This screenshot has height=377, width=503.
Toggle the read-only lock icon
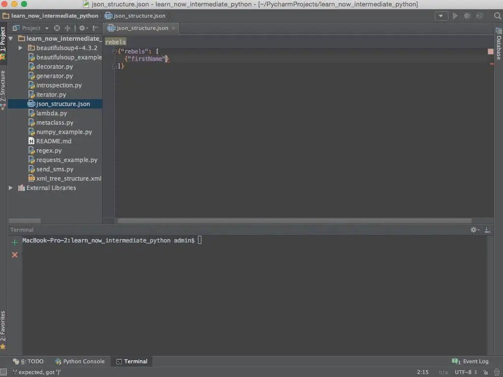point(486,372)
